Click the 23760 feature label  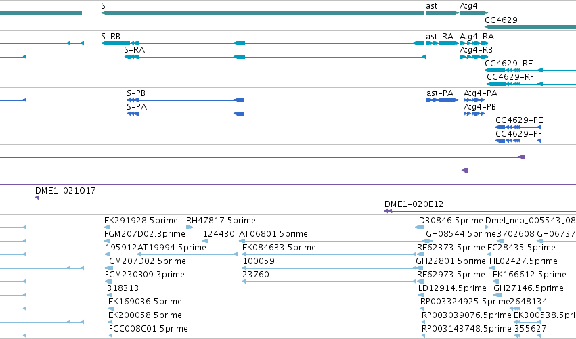tap(256, 275)
